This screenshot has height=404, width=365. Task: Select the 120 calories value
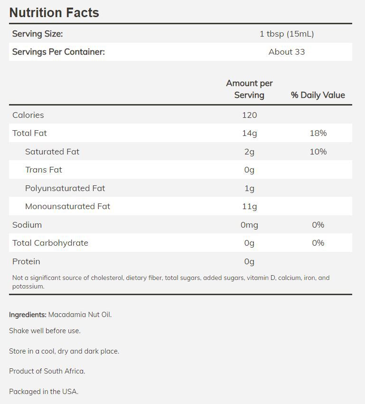pos(249,115)
